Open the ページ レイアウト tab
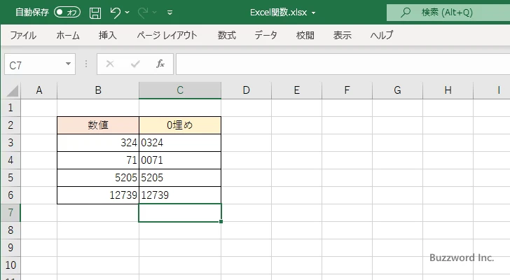This screenshot has width=510, height=280. 167,35
